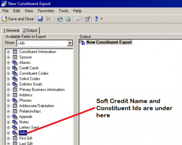Viewport: 182px width, 145px height.
Task: Click the Solicitor Goals multi-table icon
Action: [x=15, y=84]
